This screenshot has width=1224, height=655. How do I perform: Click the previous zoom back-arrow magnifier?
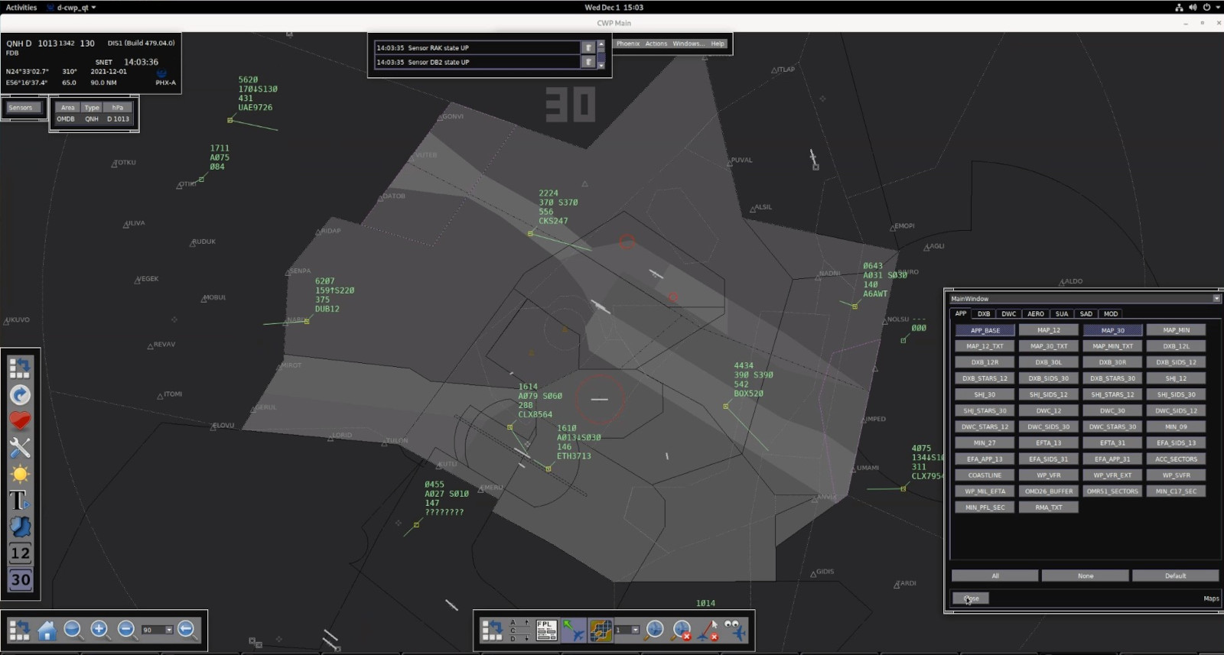pos(187,630)
